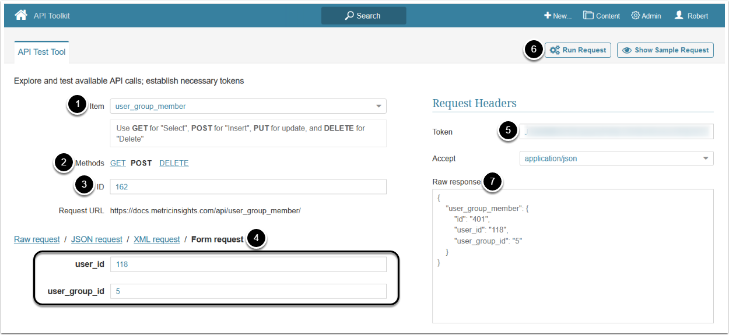Switch to Raw request view

point(37,239)
